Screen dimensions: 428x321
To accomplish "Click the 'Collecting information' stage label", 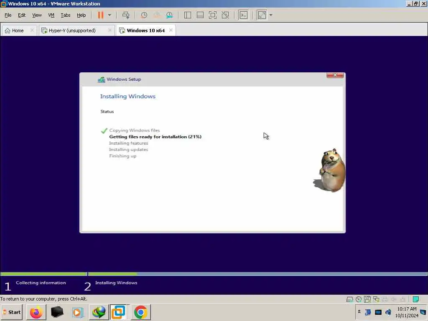I will click(x=41, y=283).
